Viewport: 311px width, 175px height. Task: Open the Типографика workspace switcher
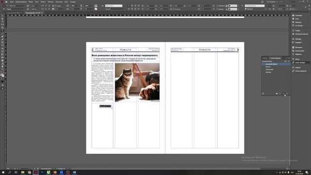[272, 1]
